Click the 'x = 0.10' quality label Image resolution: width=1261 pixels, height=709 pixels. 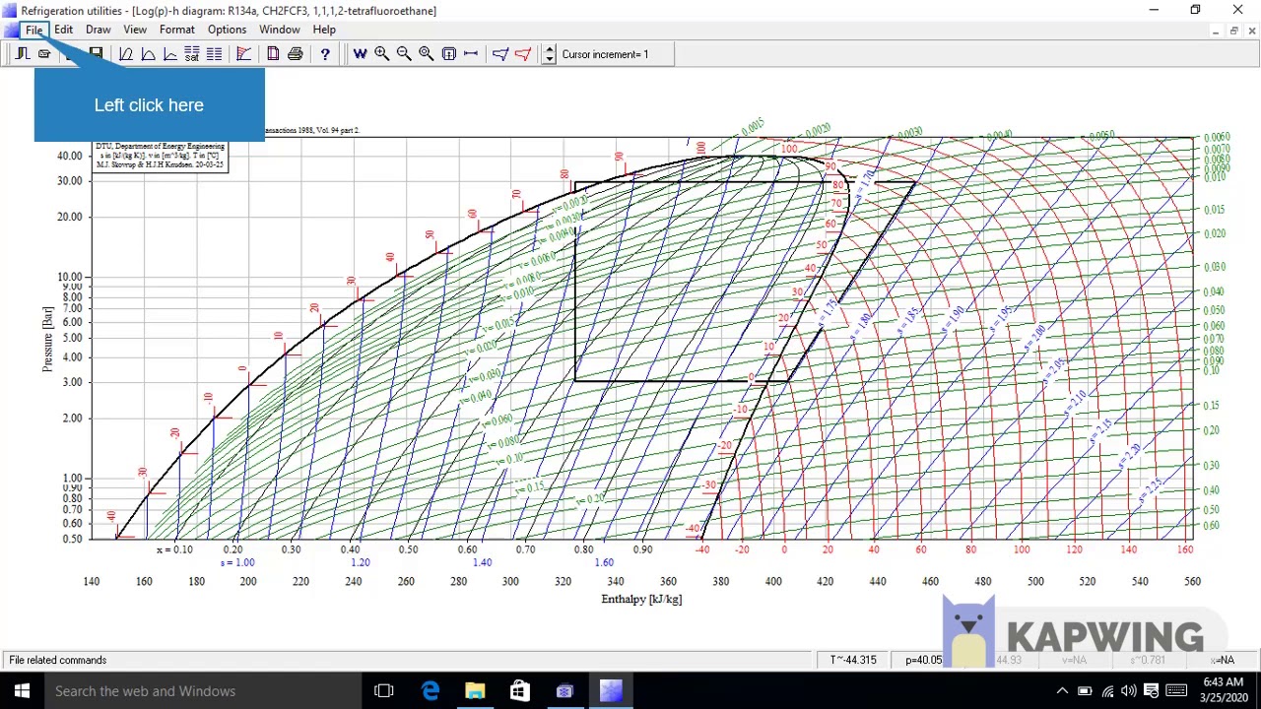click(175, 549)
